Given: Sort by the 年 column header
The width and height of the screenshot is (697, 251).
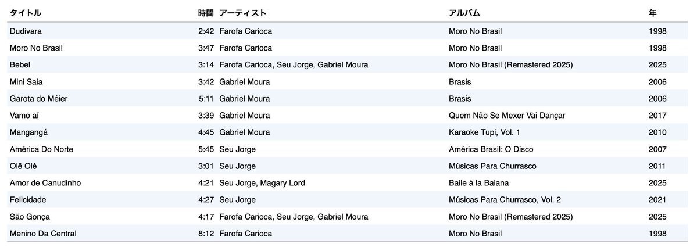Looking at the screenshot, I should tap(653, 13).
